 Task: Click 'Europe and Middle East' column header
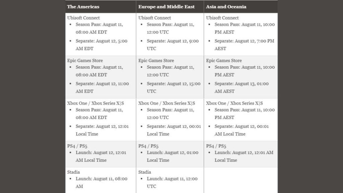pyautogui.click(x=166, y=7)
